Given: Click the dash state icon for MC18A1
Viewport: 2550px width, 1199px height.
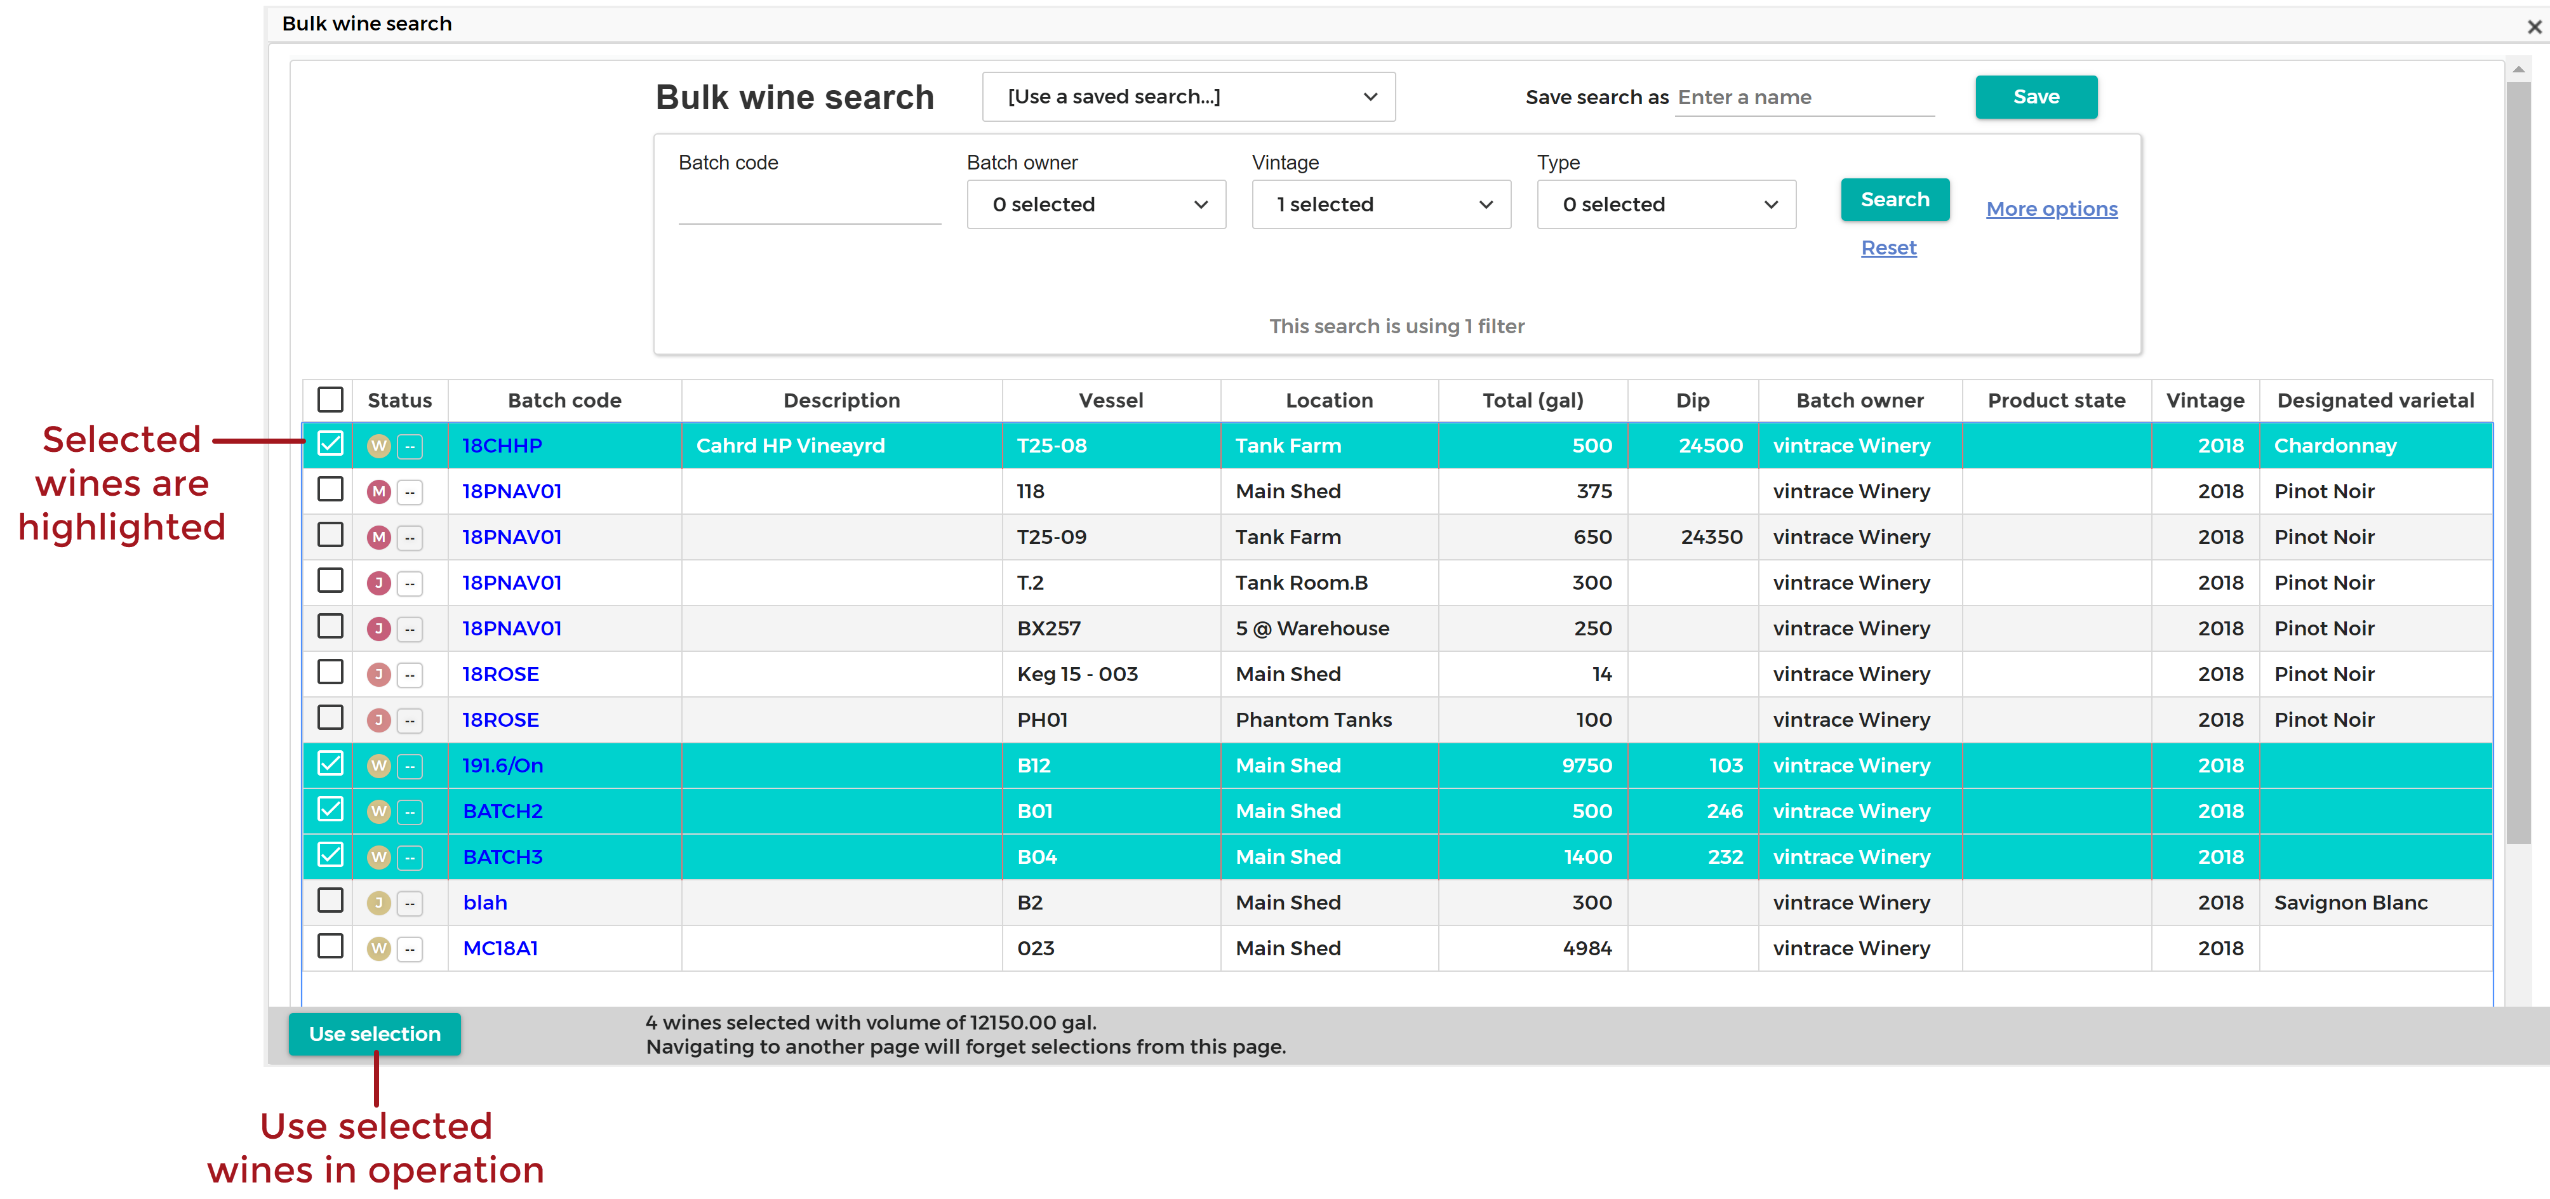Looking at the screenshot, I should (410, 949).
